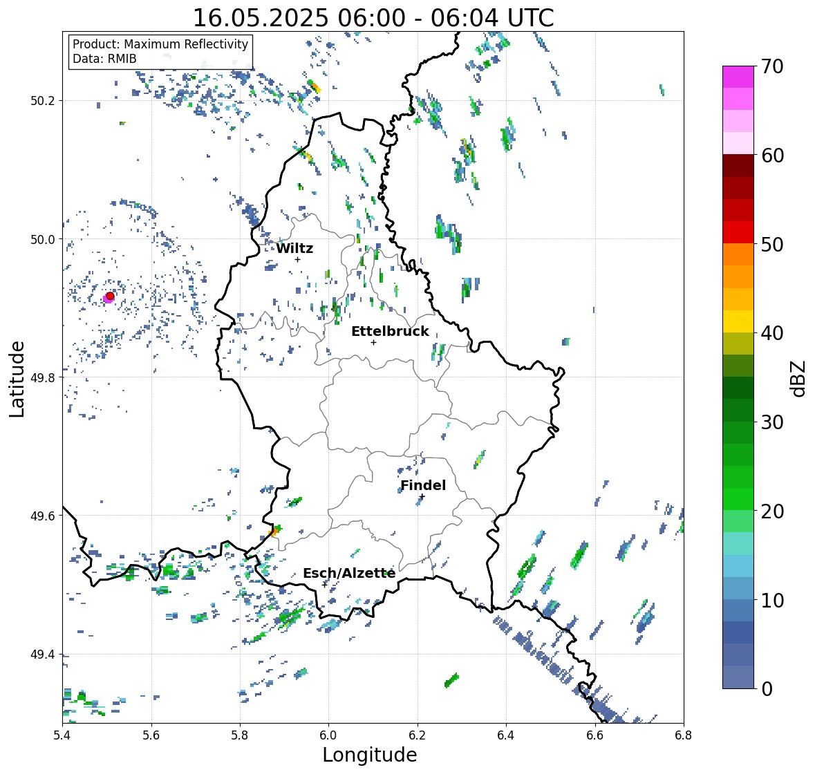Click the longitude 5.6 tick label

click(x=151, y=735)
